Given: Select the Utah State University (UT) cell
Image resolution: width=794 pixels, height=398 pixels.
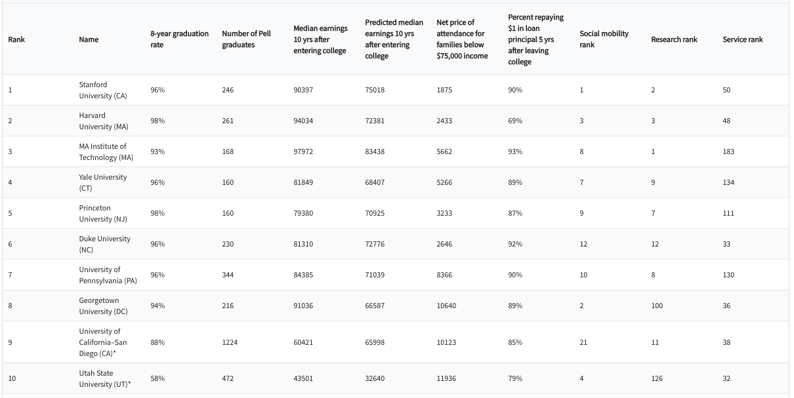Looking at the screenshot, I should click(x=105, y=378).
